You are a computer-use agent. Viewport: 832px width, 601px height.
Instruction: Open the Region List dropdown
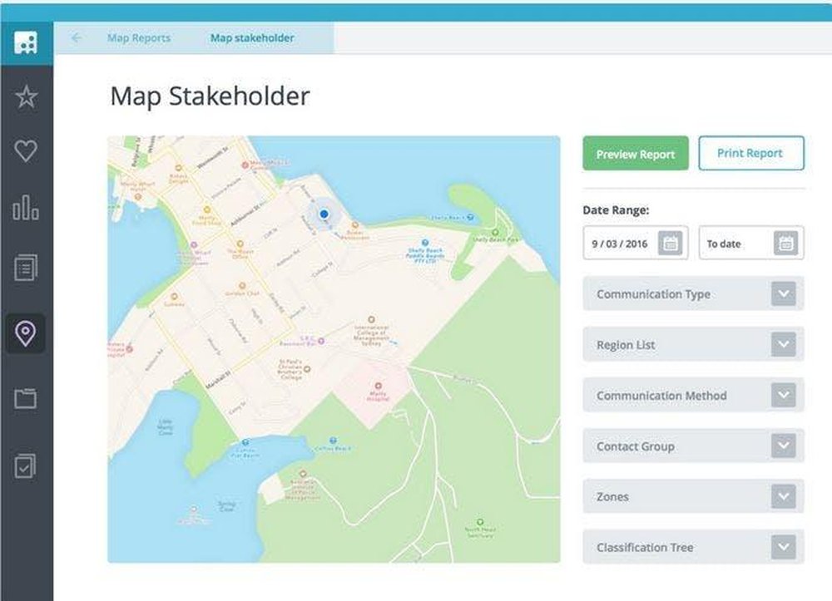point(693,344)
